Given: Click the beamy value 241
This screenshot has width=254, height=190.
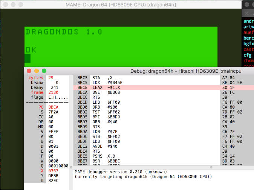Looking at the screenshot, I should point(55,87).
